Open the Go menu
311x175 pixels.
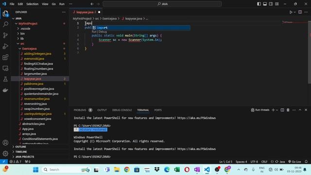(54, 4)
